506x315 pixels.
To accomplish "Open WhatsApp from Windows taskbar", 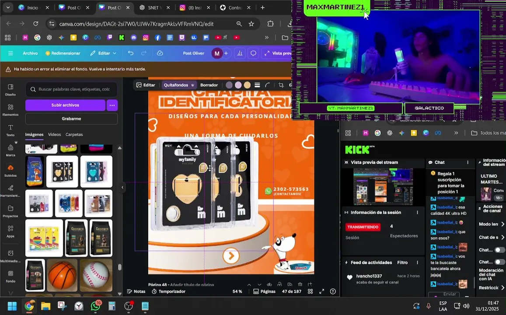I will click(x=95, y=306).
